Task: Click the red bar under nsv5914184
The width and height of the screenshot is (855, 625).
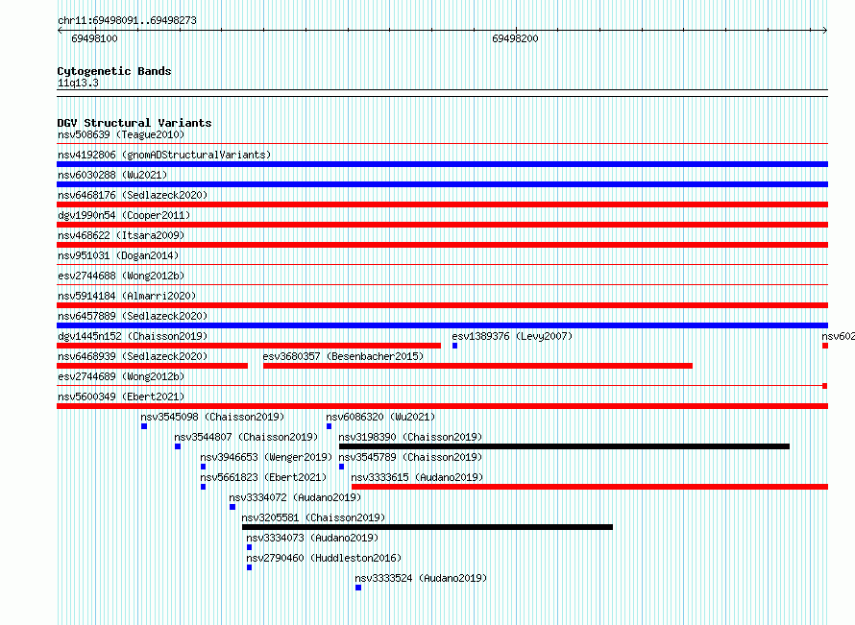Action: pyautogui.click(x=442, y=305)
